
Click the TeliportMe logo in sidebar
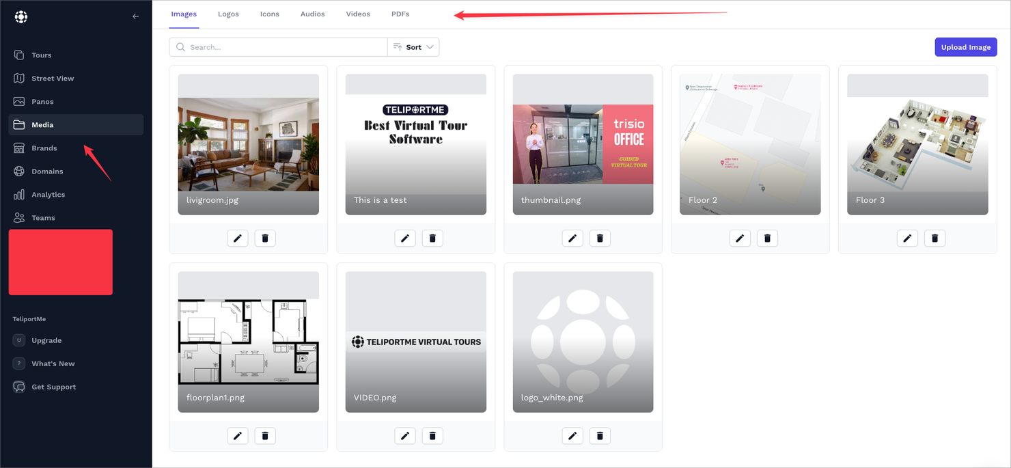point(21,16)
